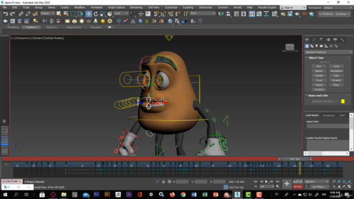Choose the Select and Scale tool
Image resolution: width=354 pixels, height=199 pixels.
[x=103, y=14]
